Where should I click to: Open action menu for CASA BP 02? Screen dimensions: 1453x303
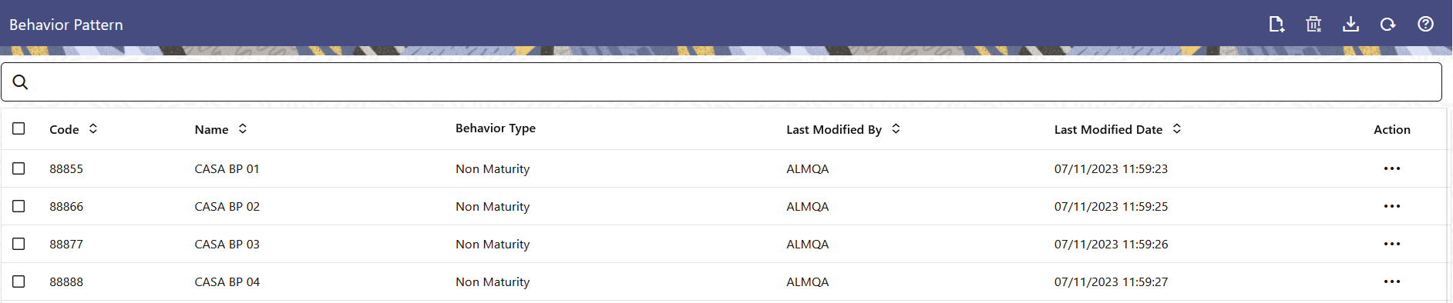point(1391,206)
